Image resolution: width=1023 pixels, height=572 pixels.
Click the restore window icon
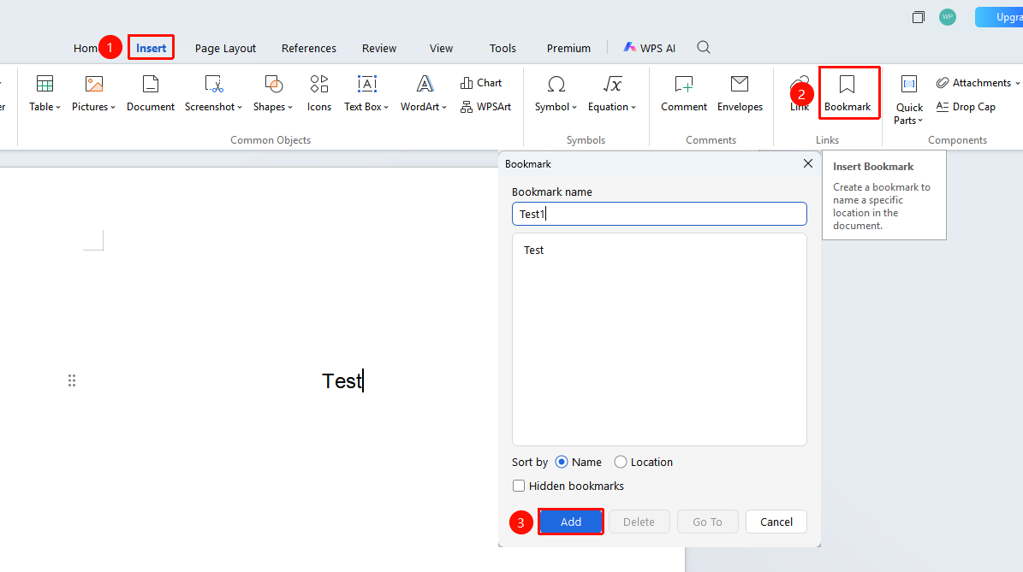918,17
